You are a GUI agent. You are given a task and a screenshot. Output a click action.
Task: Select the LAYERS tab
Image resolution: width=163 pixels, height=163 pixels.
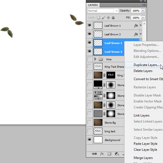93,5
